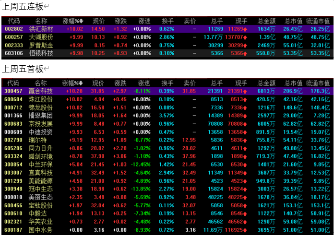Select stock name 大湖股份
Screen dimensions: 334x237
41,37
